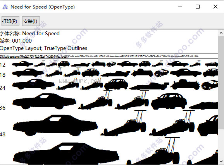Click the coupe glyph in row 36
This screenshot has width=224, height=165.
point(44,101)
